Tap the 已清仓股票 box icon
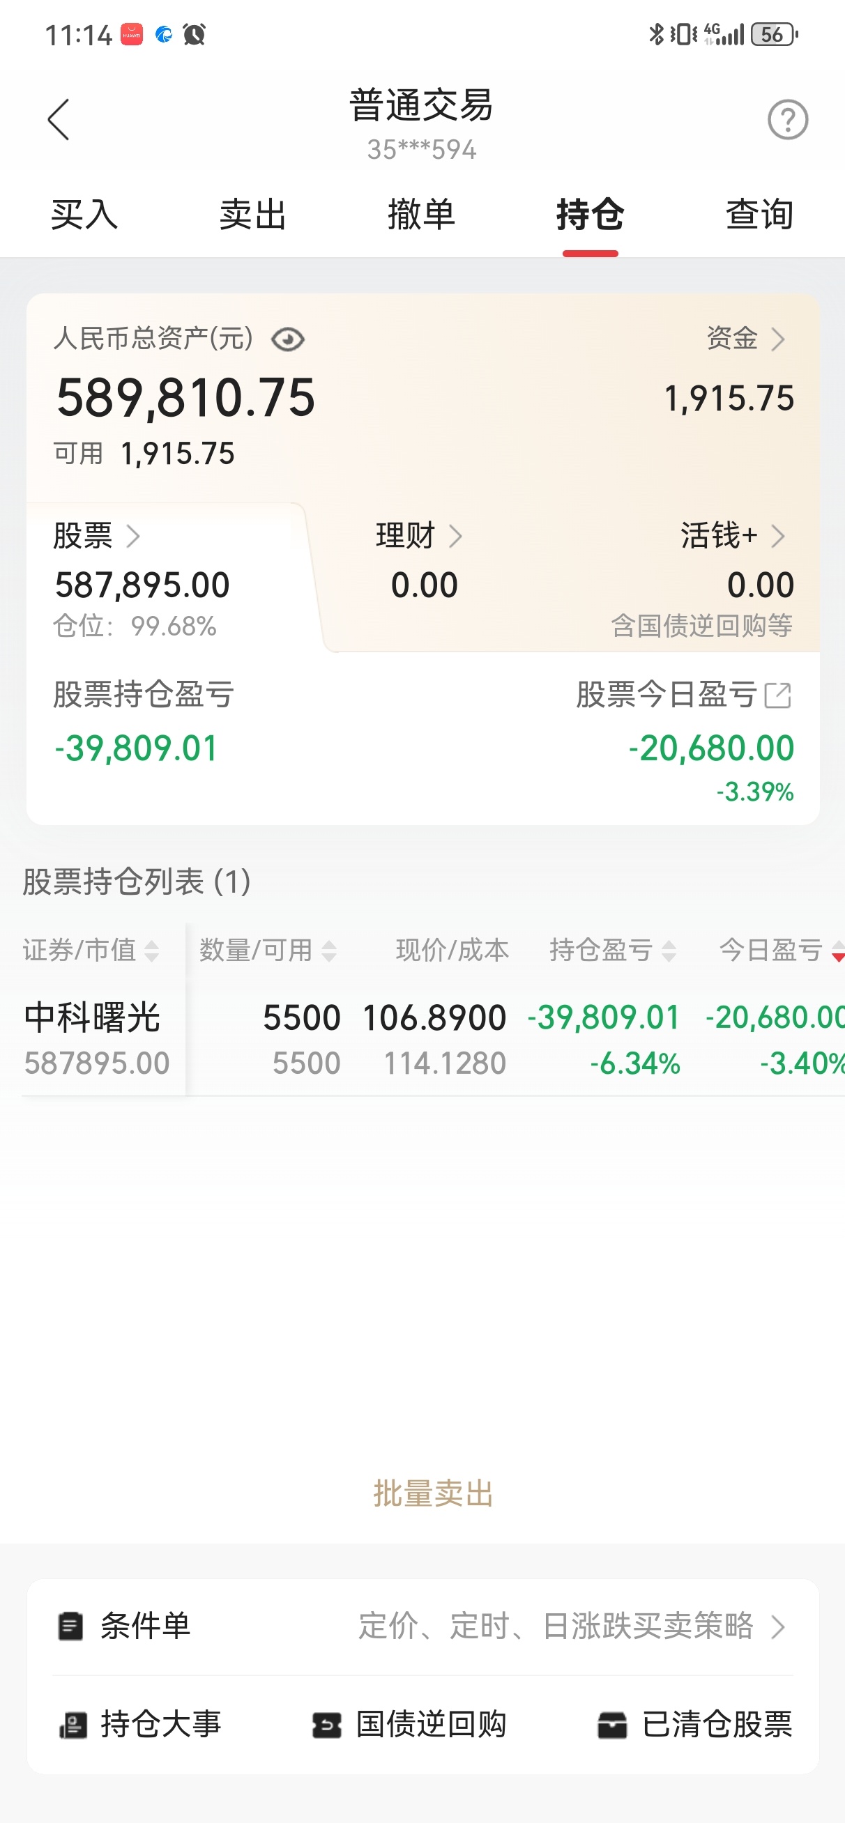The height and width of the screenshot is (1823, 845). (612, 1725)
